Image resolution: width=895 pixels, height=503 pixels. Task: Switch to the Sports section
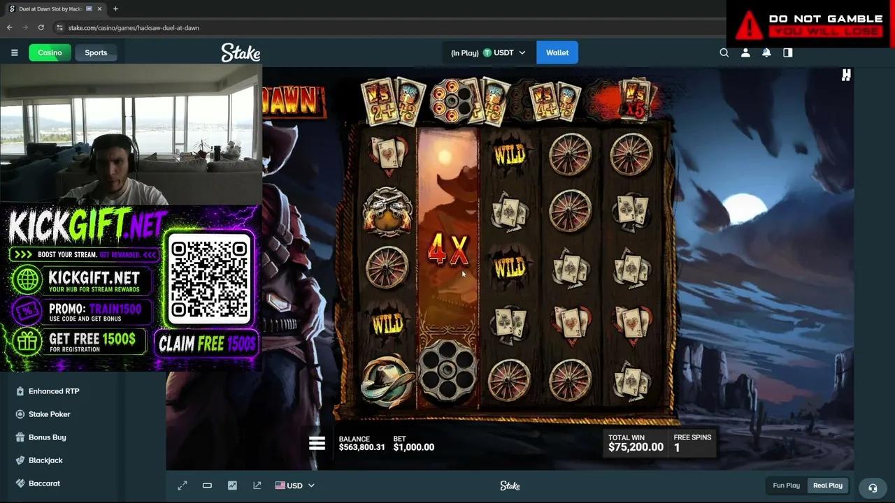[x=96, y=52]
